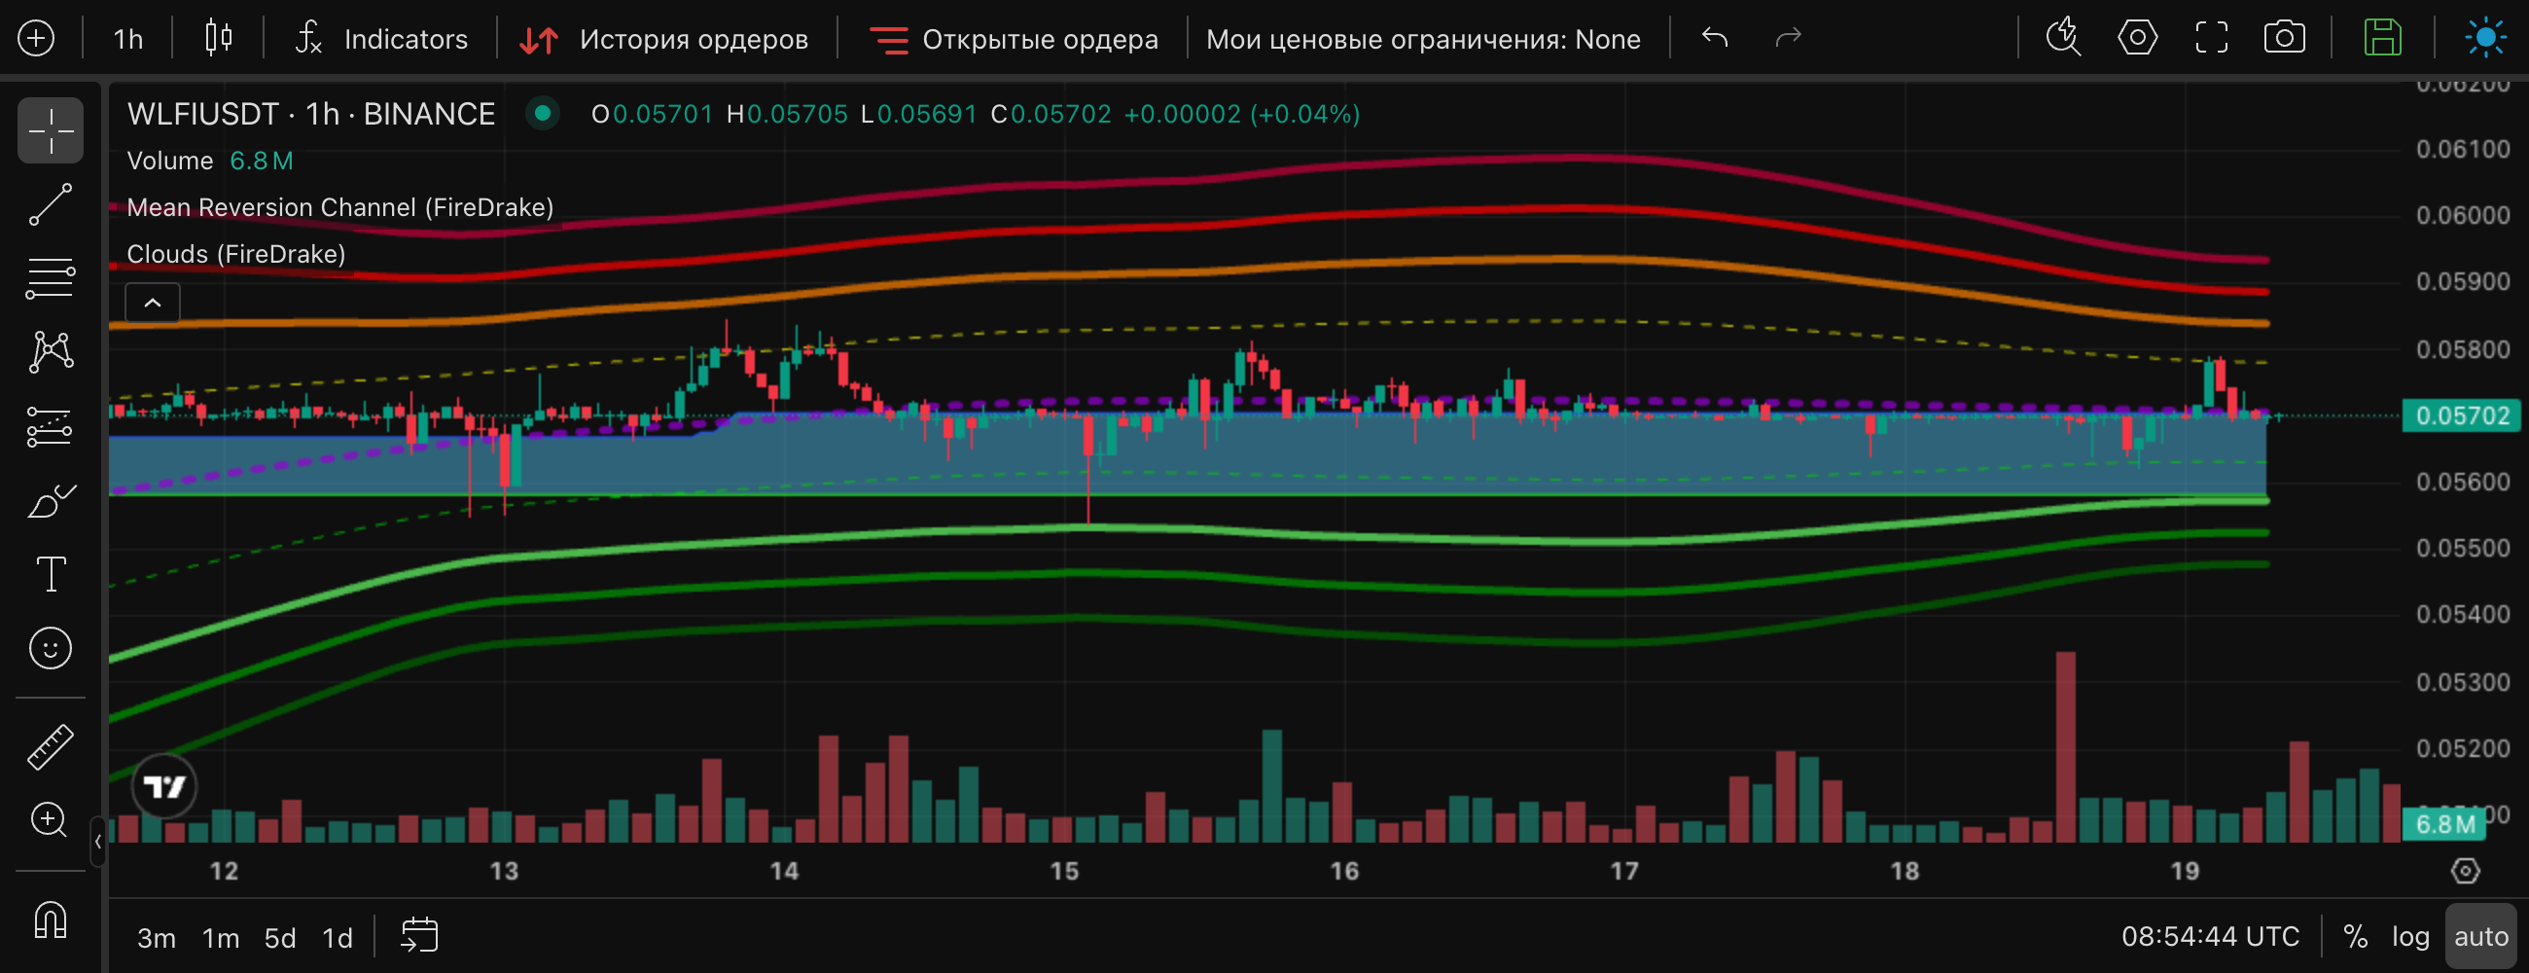Image resolution: width=2529 pixels, height=973 pixels.
Task: Set range to 5d
Action: (x=280, y=938)
